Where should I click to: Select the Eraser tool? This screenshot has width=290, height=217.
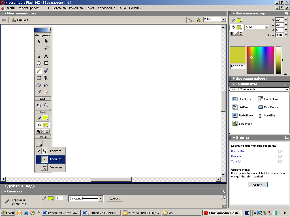tap(46, 92)
